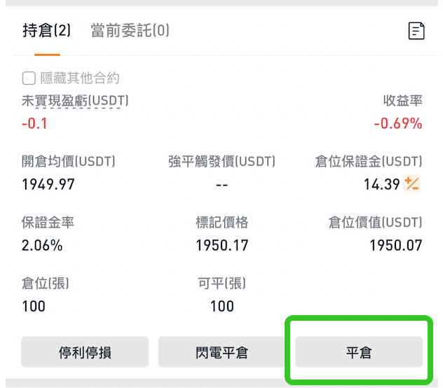Open the 當前委託(0) tab
The width and height of the screenshot is (443, 388).
(x=130, y=30)
